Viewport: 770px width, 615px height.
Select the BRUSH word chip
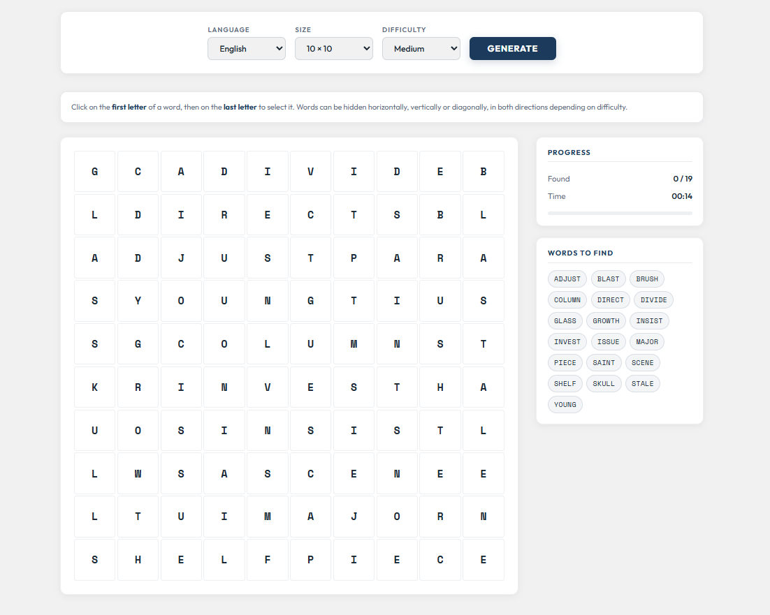pyautogui.click(x=646, y=279)
